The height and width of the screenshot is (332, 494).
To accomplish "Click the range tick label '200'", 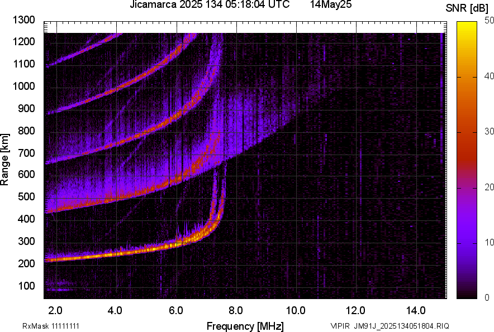I will point(26,263).
